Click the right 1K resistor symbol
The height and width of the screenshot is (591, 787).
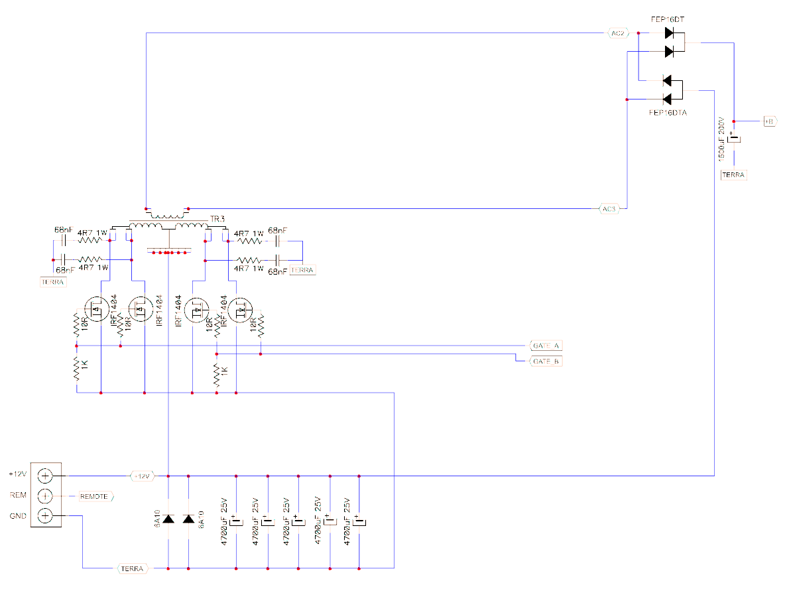tap(217, 374)
